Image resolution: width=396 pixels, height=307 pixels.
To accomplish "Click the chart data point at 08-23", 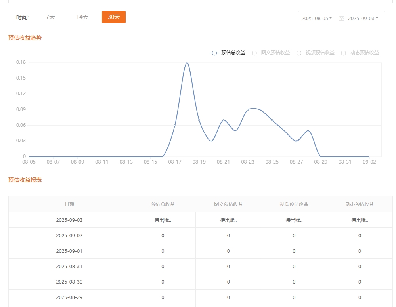I will [x=248, y=110].
